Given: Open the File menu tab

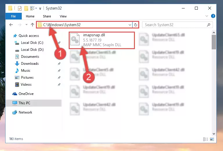Looking at the screenshot, I should (14, 16).
